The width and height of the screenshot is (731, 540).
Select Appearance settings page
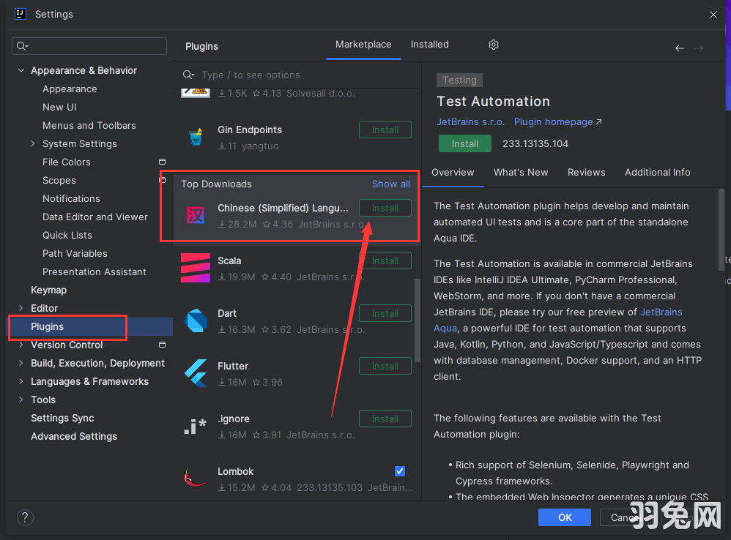coord(70,89)
